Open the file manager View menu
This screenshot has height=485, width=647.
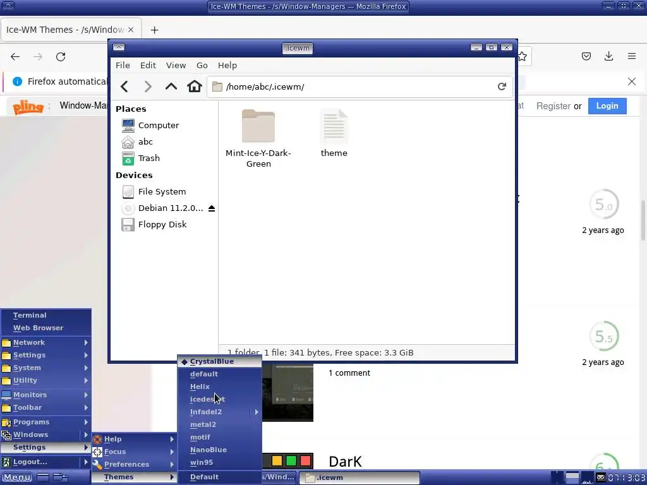(176, 65)
